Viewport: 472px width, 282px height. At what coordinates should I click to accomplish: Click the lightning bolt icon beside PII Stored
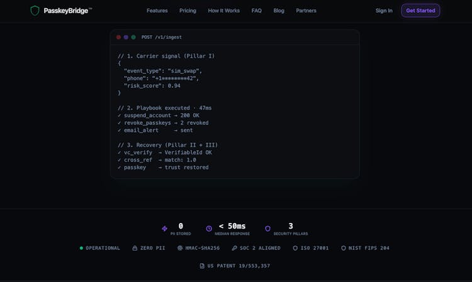(165, 229)
